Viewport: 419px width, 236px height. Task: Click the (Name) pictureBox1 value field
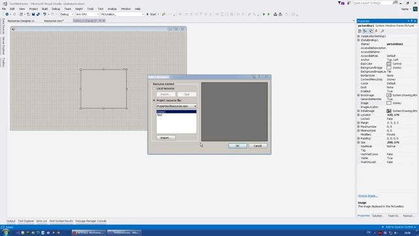point(401,44)
